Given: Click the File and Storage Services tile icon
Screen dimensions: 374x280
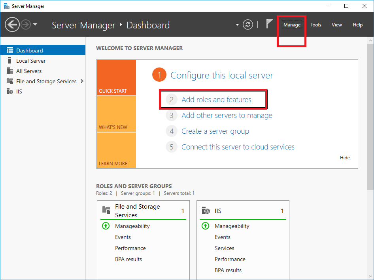Looking at the screenshot, I should pyautogui.click(x=106, y=211).
